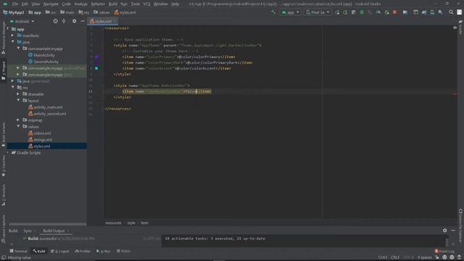Open the TODO tool window
The image size is (464, 261).
point(123,252)
